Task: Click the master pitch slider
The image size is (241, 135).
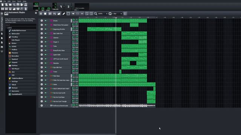Action: tap(71, 7)
